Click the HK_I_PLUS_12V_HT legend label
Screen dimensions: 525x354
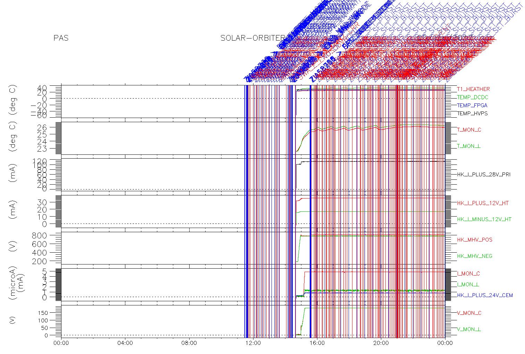click(483, 203)
